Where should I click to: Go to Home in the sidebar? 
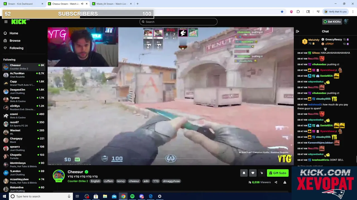coord(14,33)
